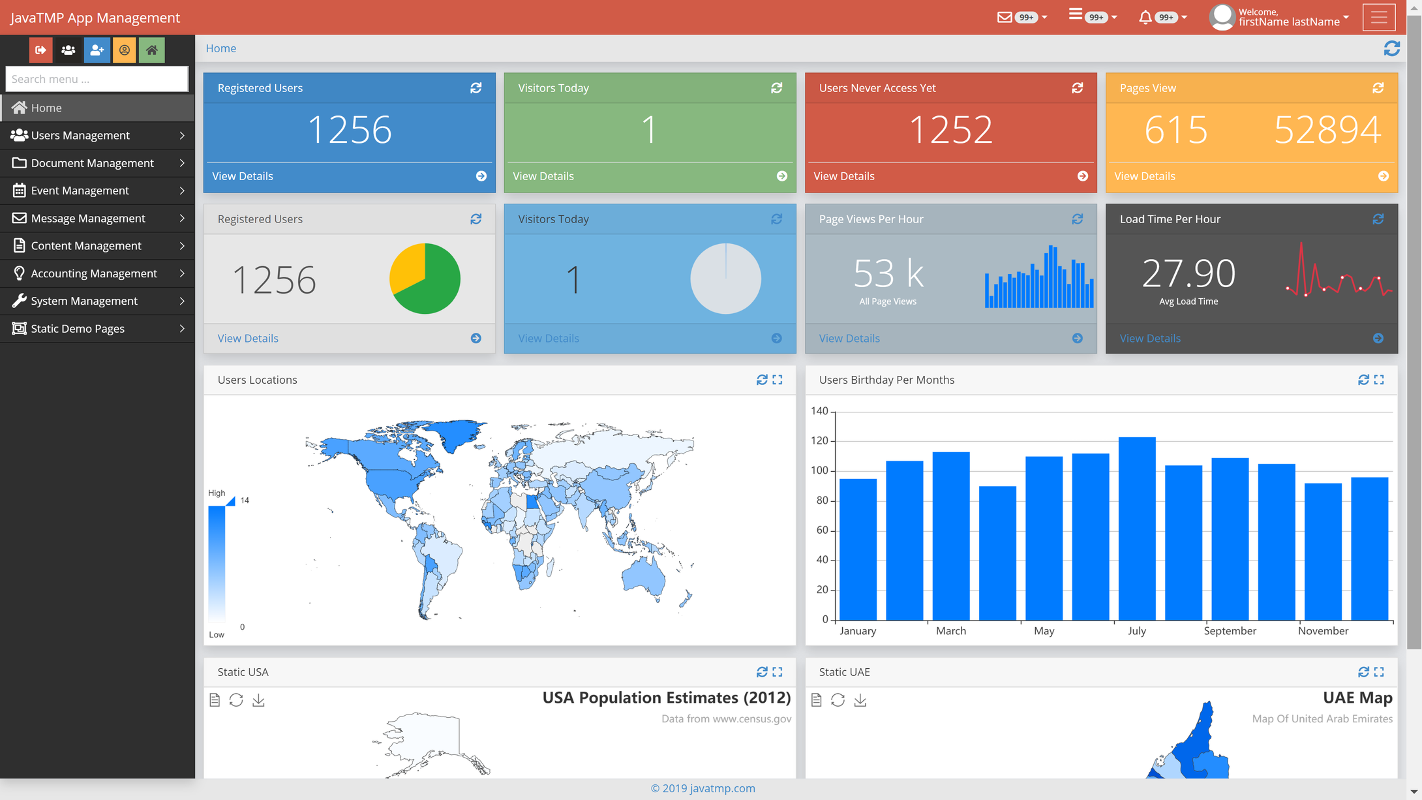The image size is (1422, 800).
Task: Refresh the blue Registered Users card
Action: point(476,88)
